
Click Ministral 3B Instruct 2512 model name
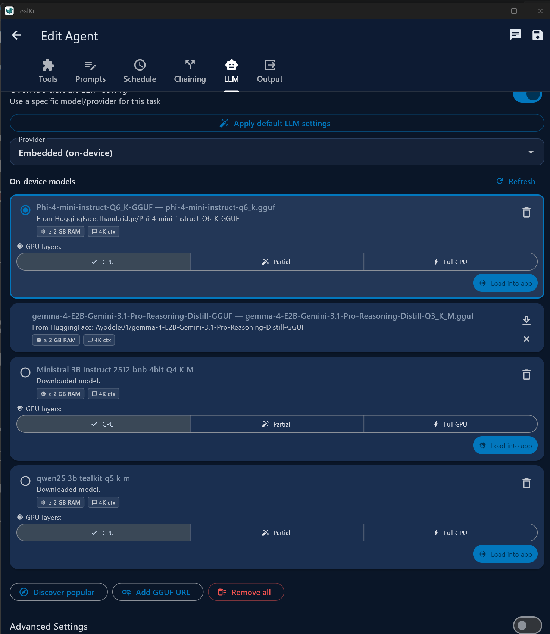tap(115, 370)
